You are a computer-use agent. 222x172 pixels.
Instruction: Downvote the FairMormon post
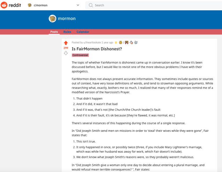pos(66,53)
